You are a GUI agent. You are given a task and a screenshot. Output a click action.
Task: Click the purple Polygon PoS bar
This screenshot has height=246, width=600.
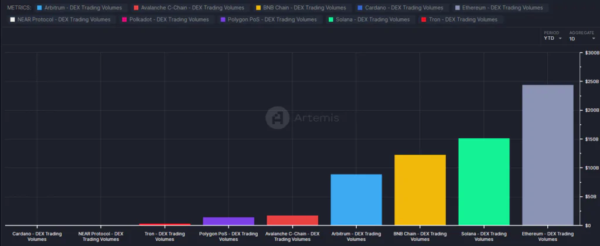pyautogui.click(x=229, y=221)
